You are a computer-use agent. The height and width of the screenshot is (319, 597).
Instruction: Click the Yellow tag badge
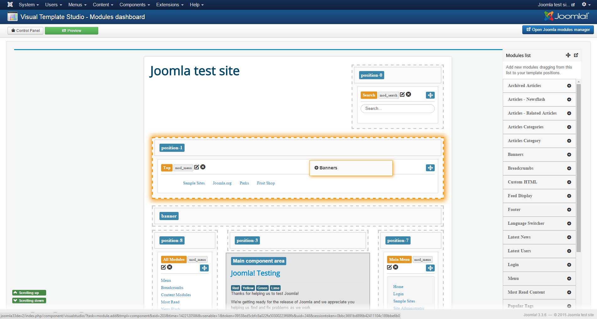pos(248,288)
